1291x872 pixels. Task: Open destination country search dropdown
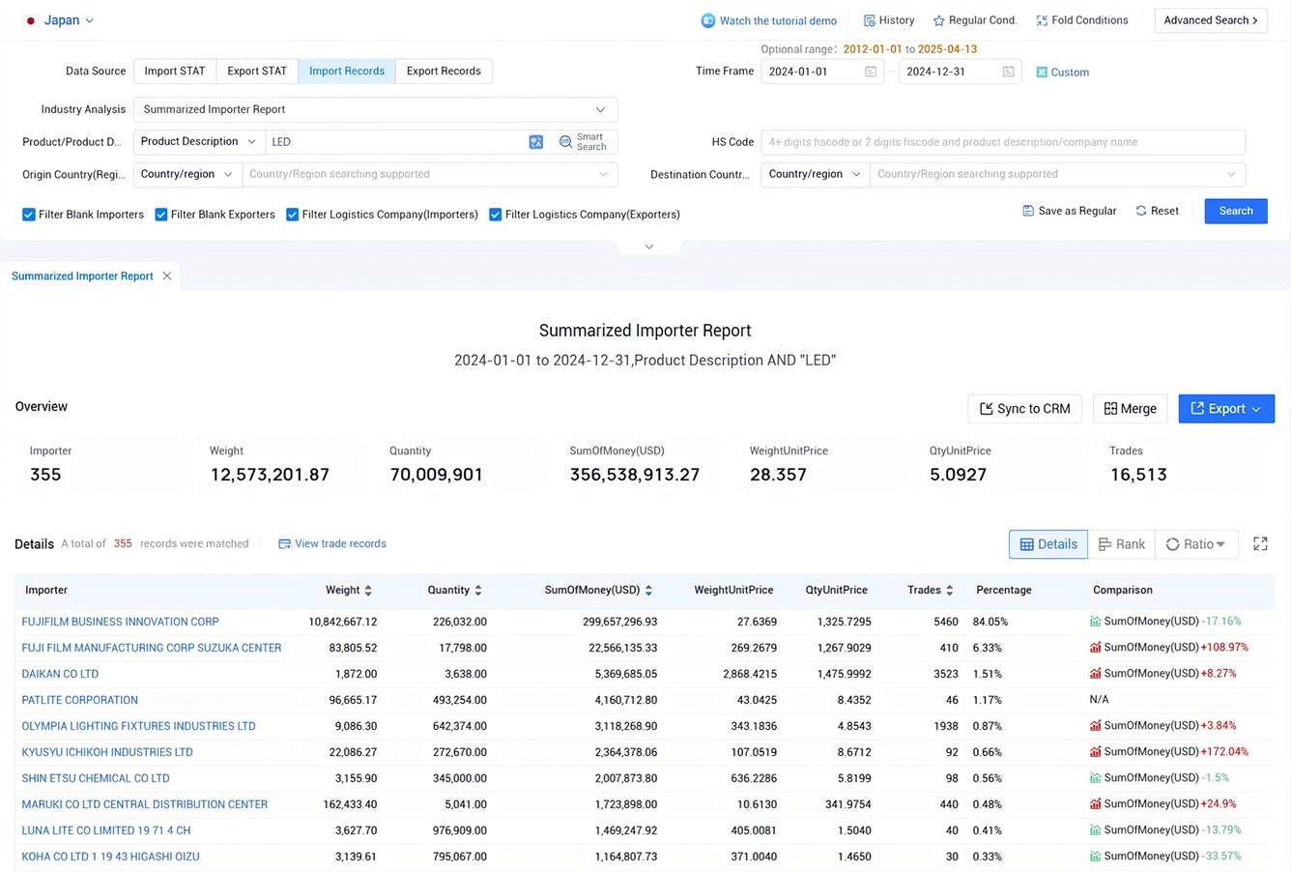click(x=1057, y=174)
